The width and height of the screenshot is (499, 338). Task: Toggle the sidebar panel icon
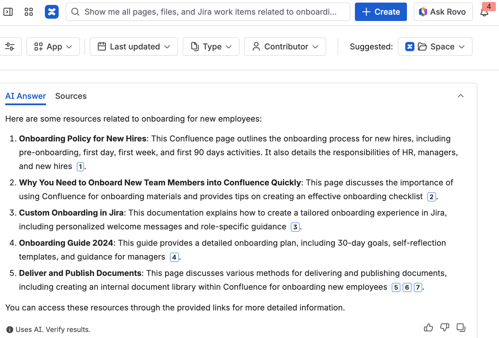pos(8,12)
